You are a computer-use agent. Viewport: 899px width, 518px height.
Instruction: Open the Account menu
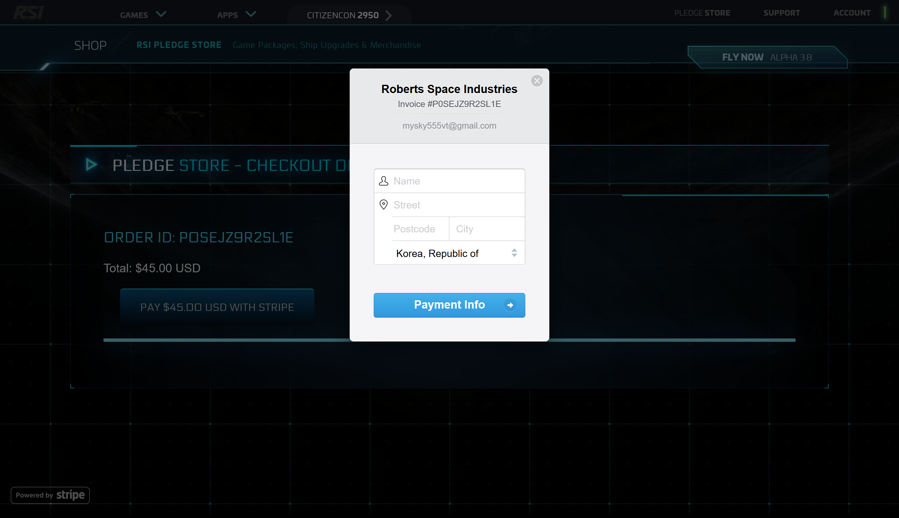tap(852, 13)
